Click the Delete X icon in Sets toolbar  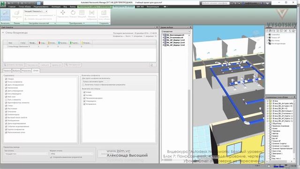[285, 31]
